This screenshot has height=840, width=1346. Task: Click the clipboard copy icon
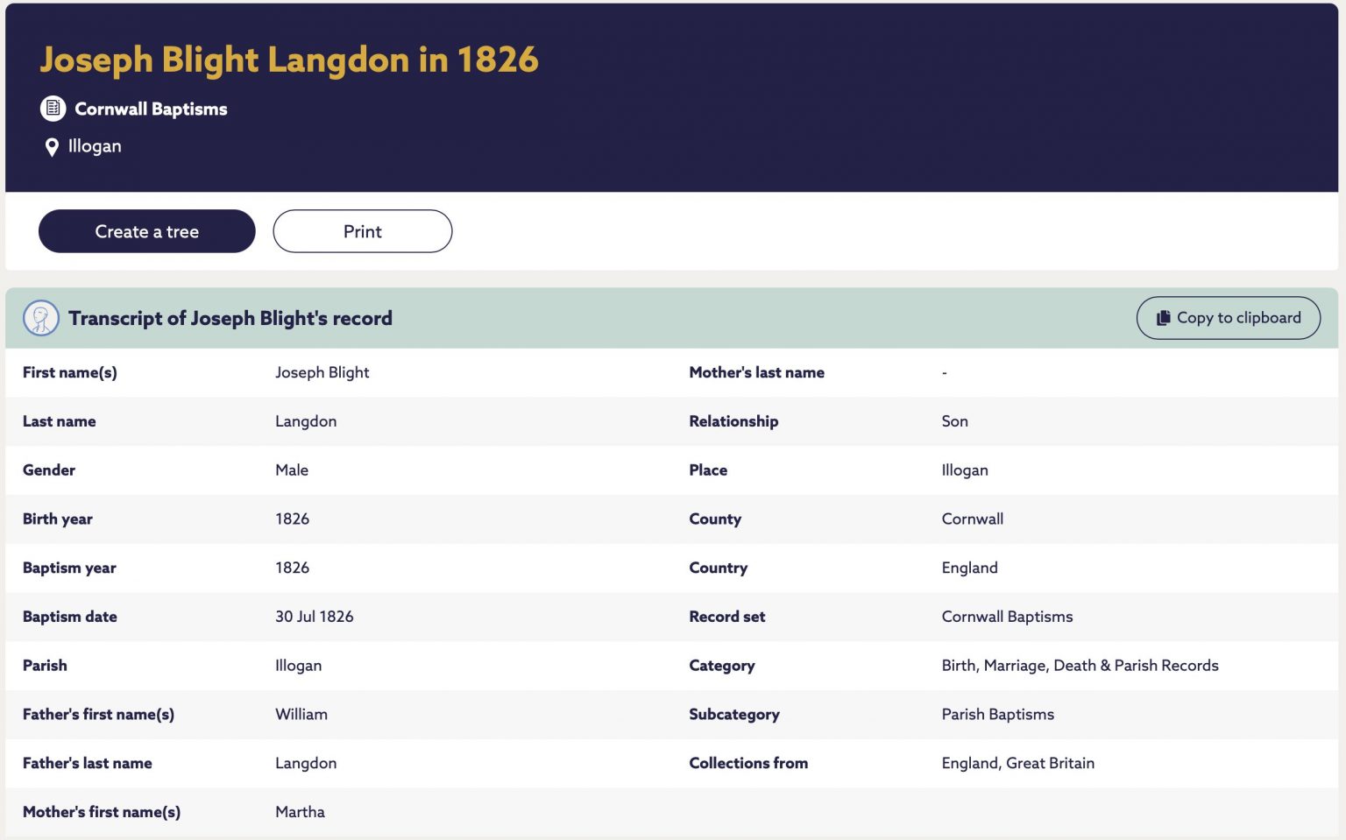click(1164, 318)
